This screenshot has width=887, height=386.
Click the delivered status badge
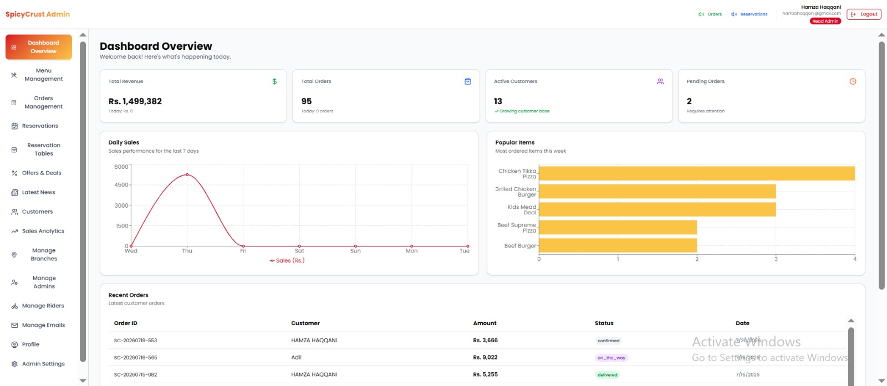[607, 375]
